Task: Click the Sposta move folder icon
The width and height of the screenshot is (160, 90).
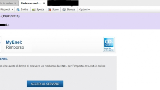Action: (34, 9)
